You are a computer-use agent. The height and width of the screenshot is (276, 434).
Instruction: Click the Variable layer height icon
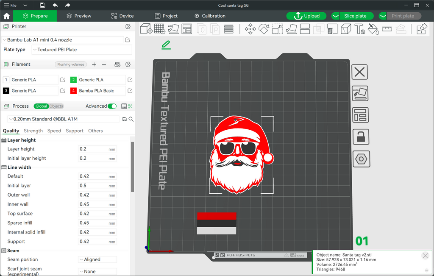pos(228,29)
